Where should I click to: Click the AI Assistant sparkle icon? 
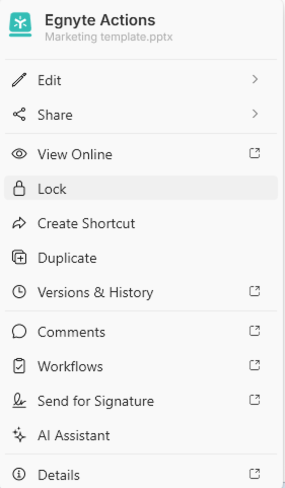click(19, 435)
